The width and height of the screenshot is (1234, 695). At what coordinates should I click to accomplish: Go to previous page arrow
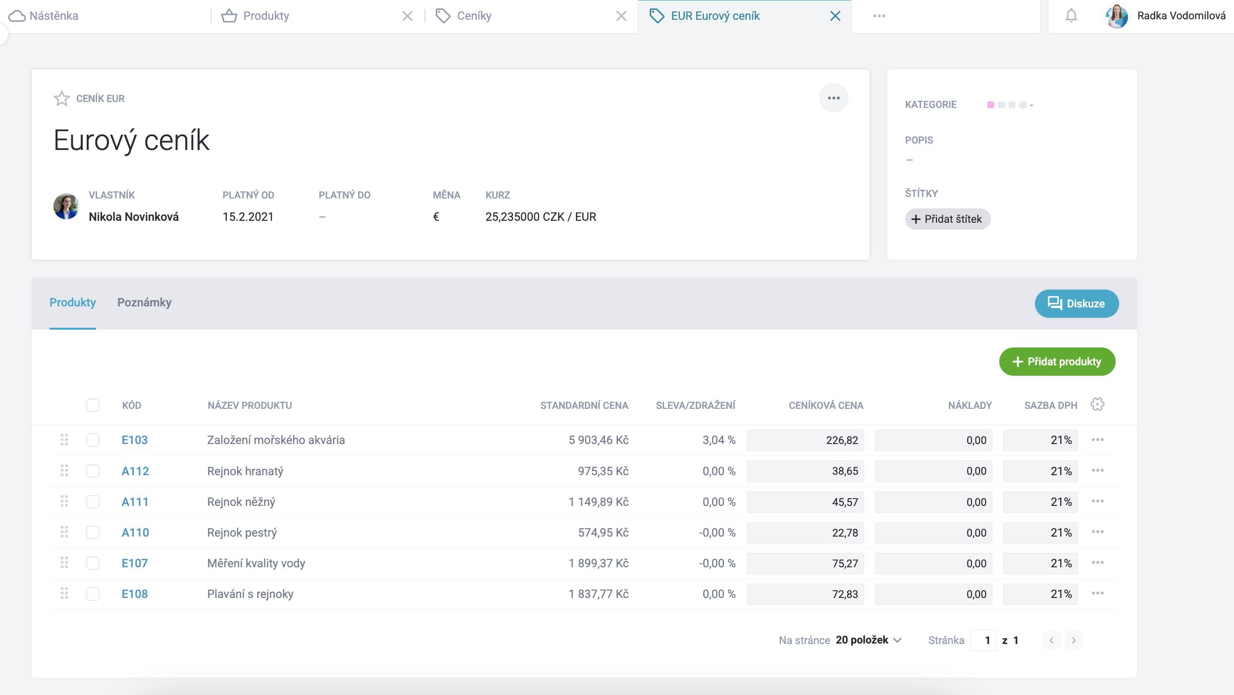1051,640
